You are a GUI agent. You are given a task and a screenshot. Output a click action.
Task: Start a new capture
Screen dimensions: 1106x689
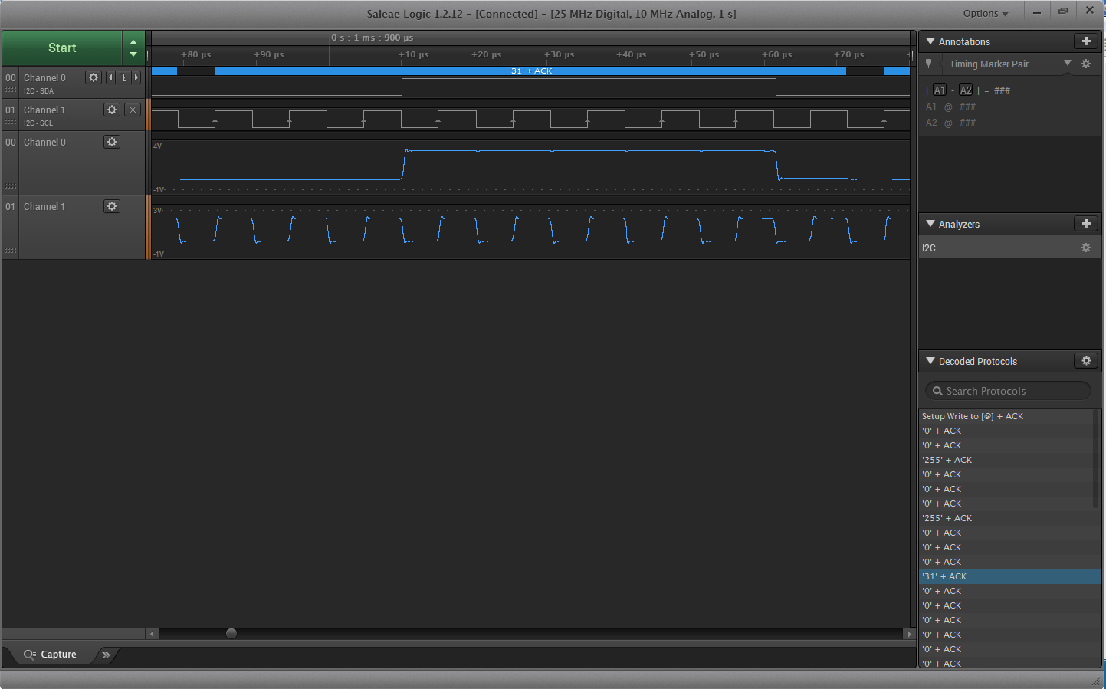click(x=62, y=48)
